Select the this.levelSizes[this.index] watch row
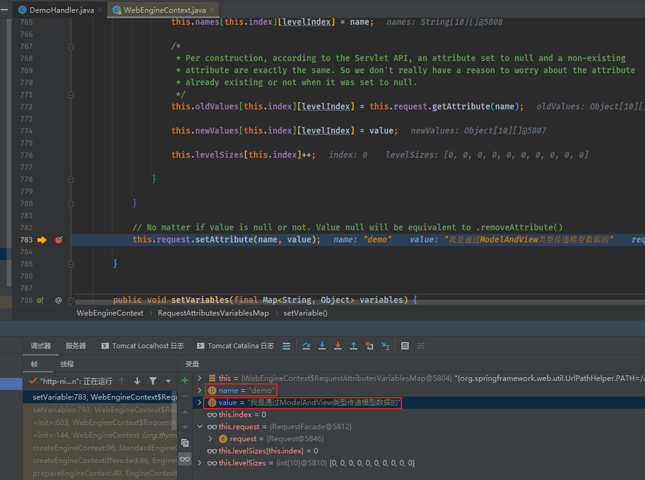 click(x=419, y=451)
